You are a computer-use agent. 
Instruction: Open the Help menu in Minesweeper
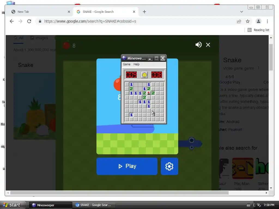tap(137, 64)
